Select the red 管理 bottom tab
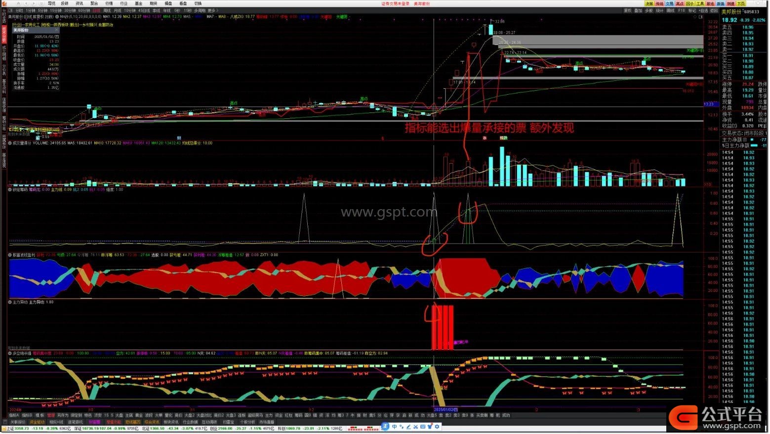 tap(51, 415)
